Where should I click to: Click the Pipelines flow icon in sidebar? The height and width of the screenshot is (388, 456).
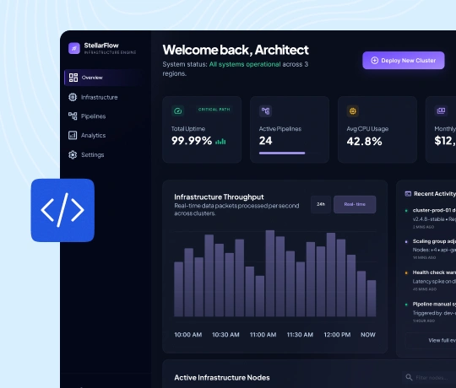click(x=73, y=116)
